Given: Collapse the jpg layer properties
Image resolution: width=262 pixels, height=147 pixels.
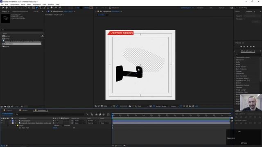Looking at the screenshot, I should (11, 123).
